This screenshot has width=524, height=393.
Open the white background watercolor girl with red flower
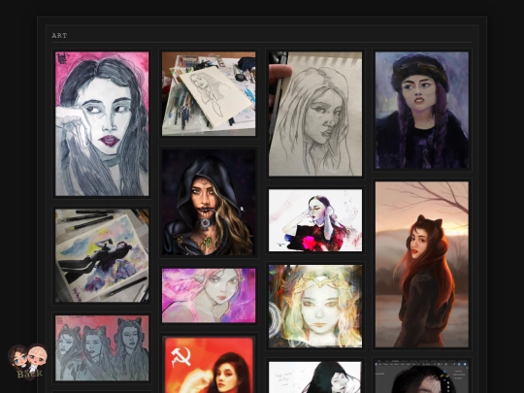(x=315, y=220)
